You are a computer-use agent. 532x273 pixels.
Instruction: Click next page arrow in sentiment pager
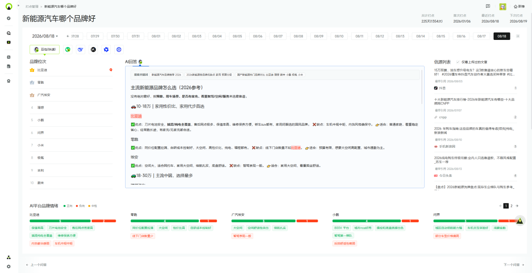click(517, 206)
